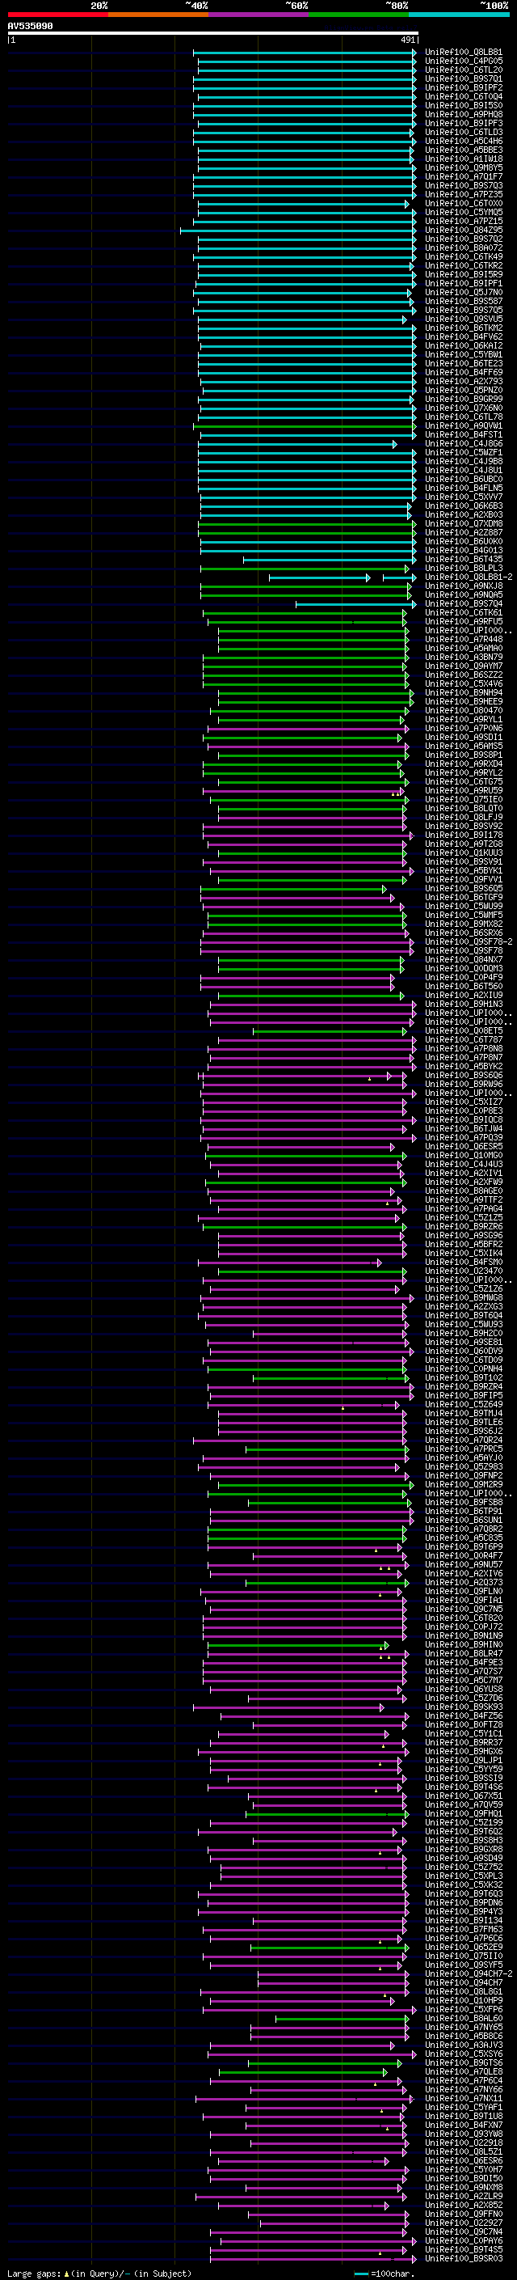The image size is (517, 2280).
Task: Open hit UniRef100_B9IPF2
Action: pos(464,87)
